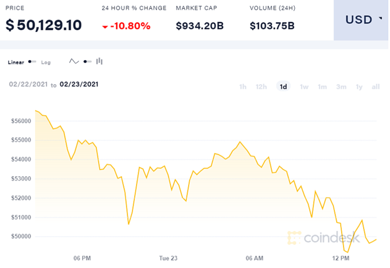Click the 02/22/2021 start date
The width and height of the screenshot is (390, 268).
click(28, 84)
